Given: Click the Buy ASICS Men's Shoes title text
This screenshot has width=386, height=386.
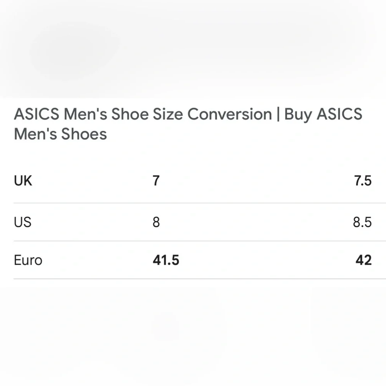Looking at the screenshot, I should point(188,124).
